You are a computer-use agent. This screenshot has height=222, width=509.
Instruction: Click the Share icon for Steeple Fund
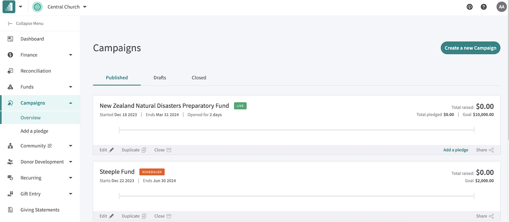[491, 216]
